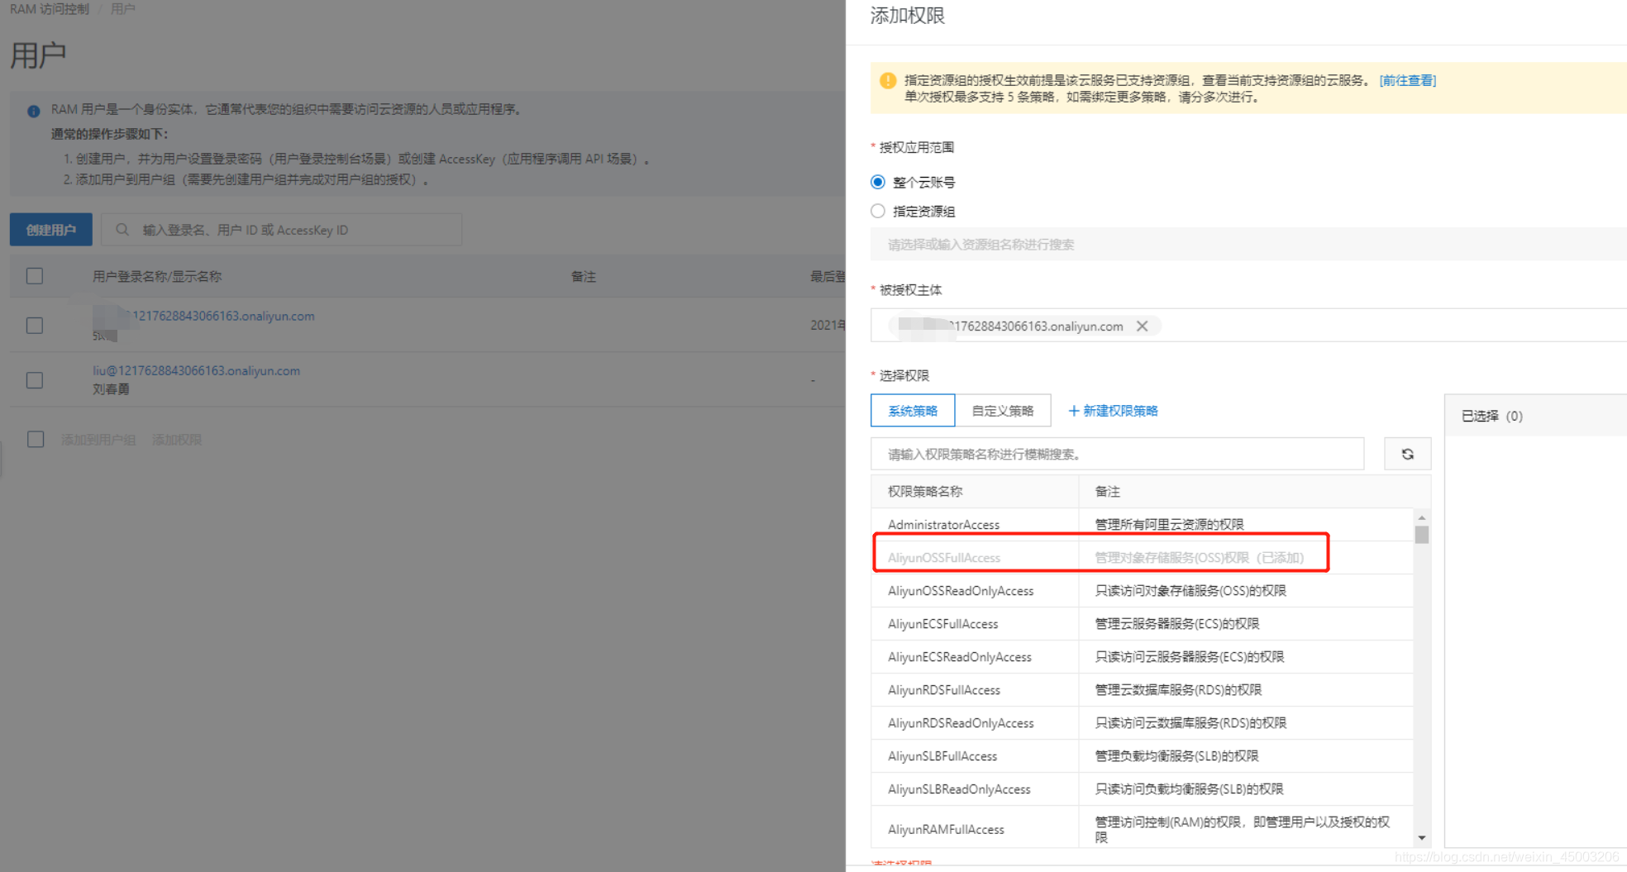The height and width of the screenshot is (872, 1627).
Task: Click the yellow warning icon in the notice banner
Action: pos(888,80)
